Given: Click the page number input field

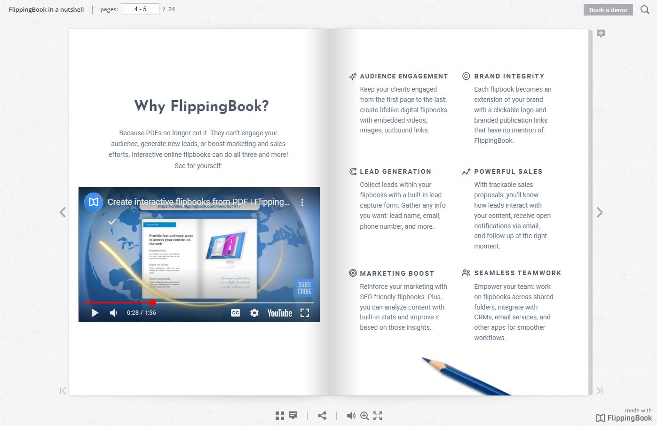Looking at the screenshot, I should (140, 9).
